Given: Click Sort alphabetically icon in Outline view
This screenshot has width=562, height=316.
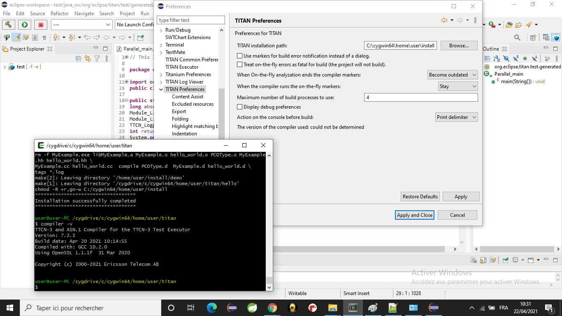Looking at the screenshot, I should pyautogui.click(x=497, y=59).
